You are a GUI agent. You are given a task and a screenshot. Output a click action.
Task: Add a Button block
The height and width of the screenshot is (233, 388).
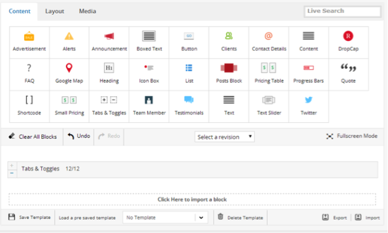(x=189, y=42)
